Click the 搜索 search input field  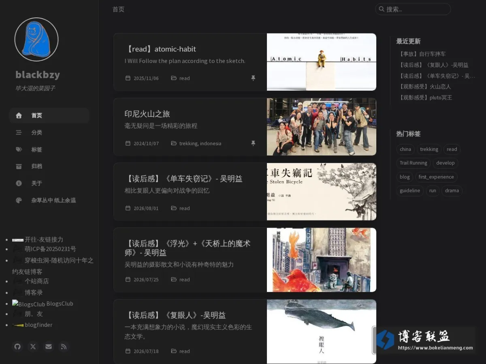[413, 9]
